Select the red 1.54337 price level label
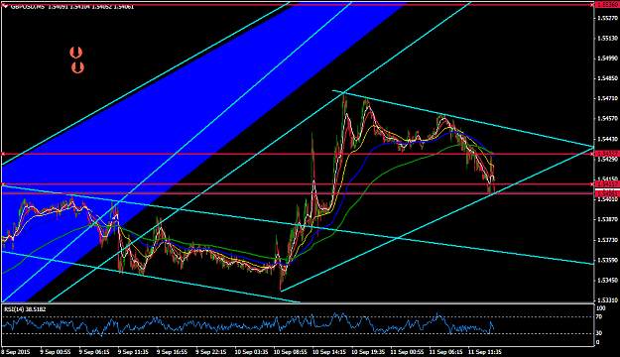Viewport: 620px width, 357px height. (608, 154)
